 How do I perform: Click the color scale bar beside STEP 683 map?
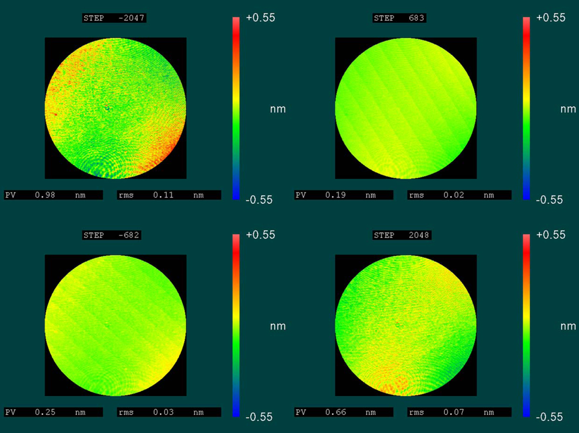526,108
